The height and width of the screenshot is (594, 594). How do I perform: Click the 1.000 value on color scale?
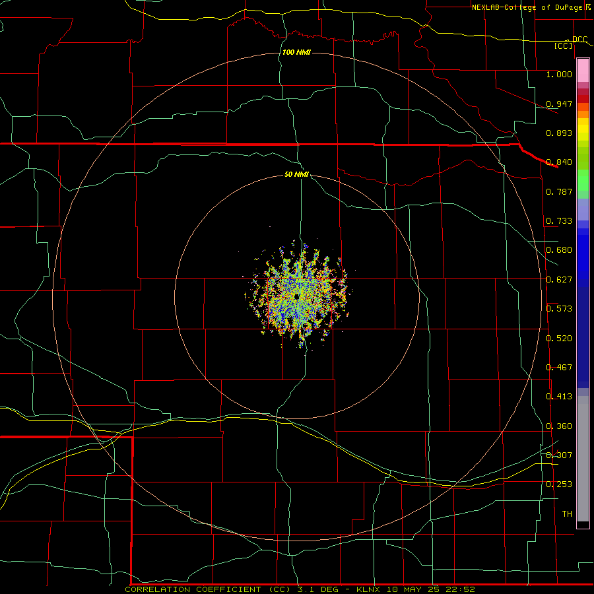point(559,74)
